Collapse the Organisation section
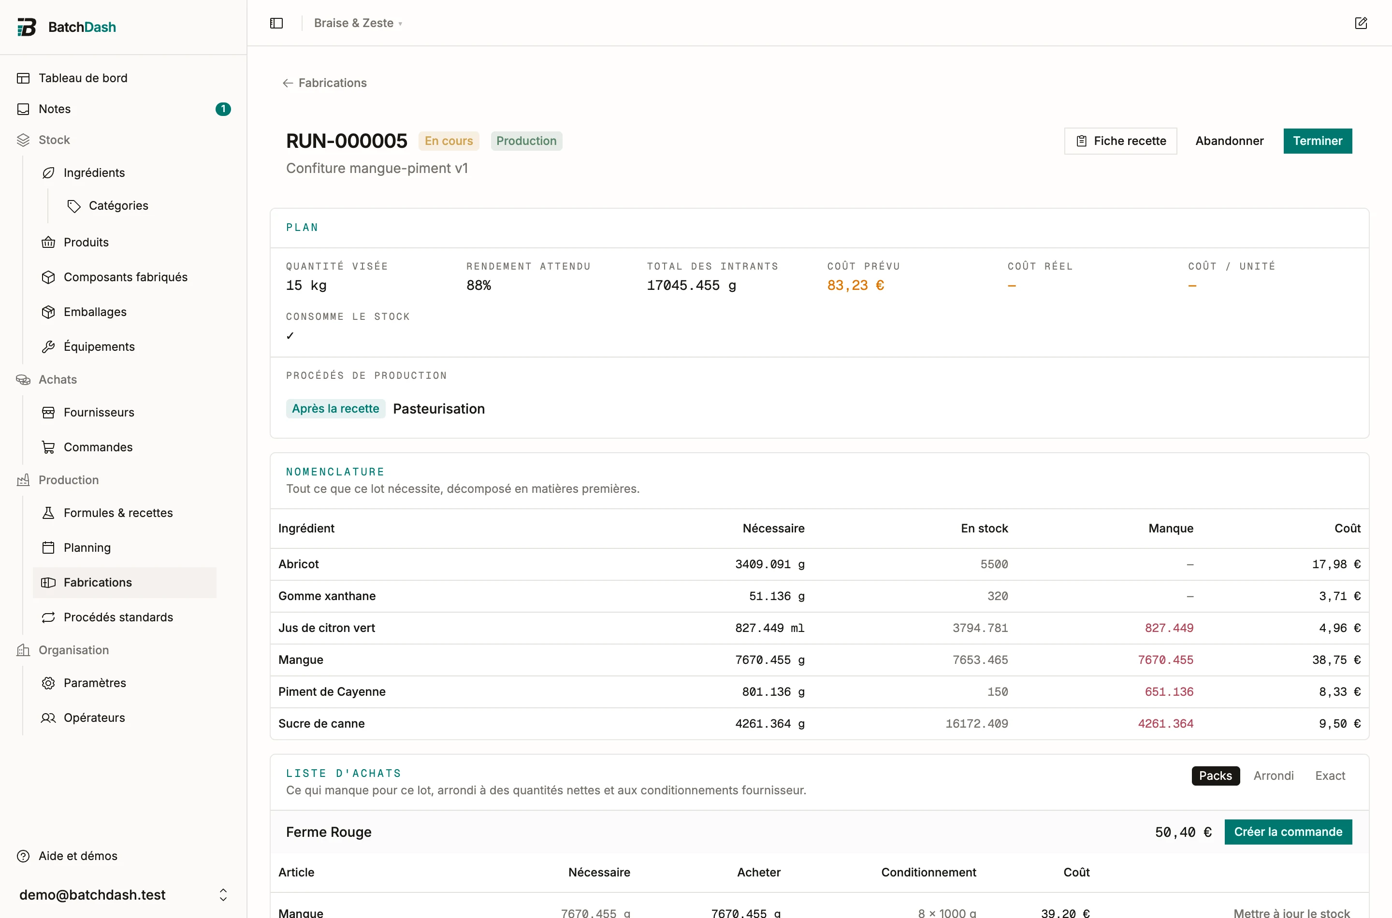The image size is (1392, 918). point(124,650)
